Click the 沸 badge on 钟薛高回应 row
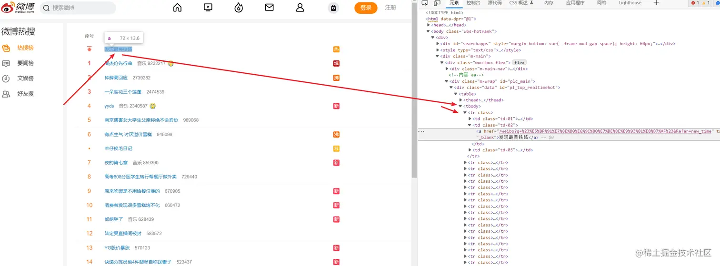The width and height of the screenshot is (720, 266). [x=336, y=78]
